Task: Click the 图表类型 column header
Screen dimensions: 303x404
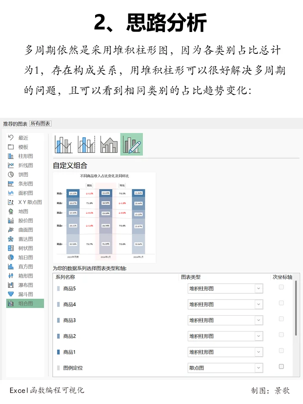Action: click(191, 277)
